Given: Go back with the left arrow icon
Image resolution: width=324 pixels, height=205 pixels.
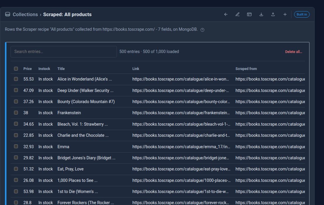Looking at the screenshot, I should (x=226, y=14).
